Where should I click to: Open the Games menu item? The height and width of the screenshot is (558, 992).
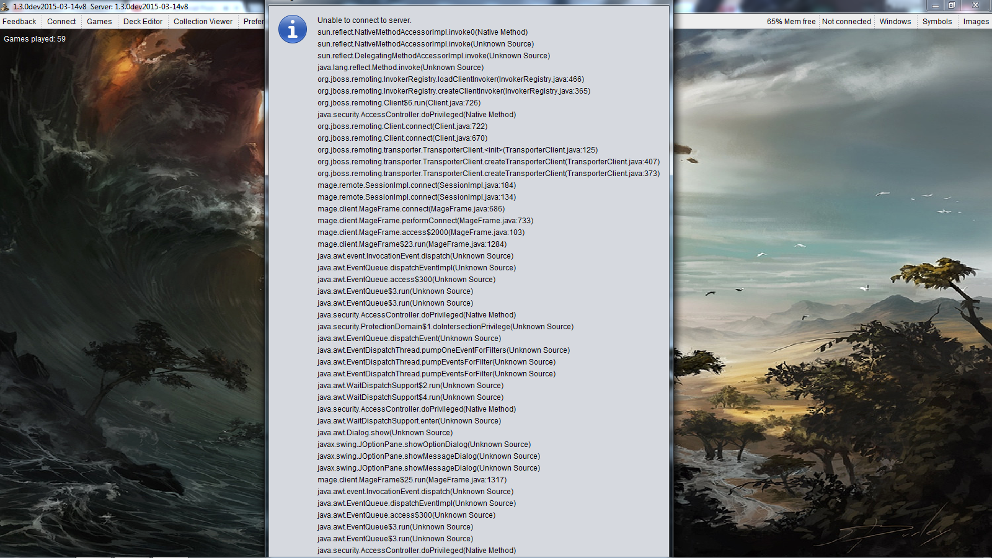click(x=99, y=21)
